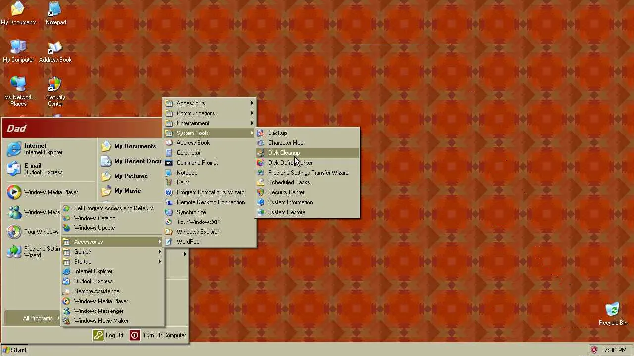This screenshot has height=356, width=634.
Task: Open the My Documents desktop icon
Action: point(18,13)
